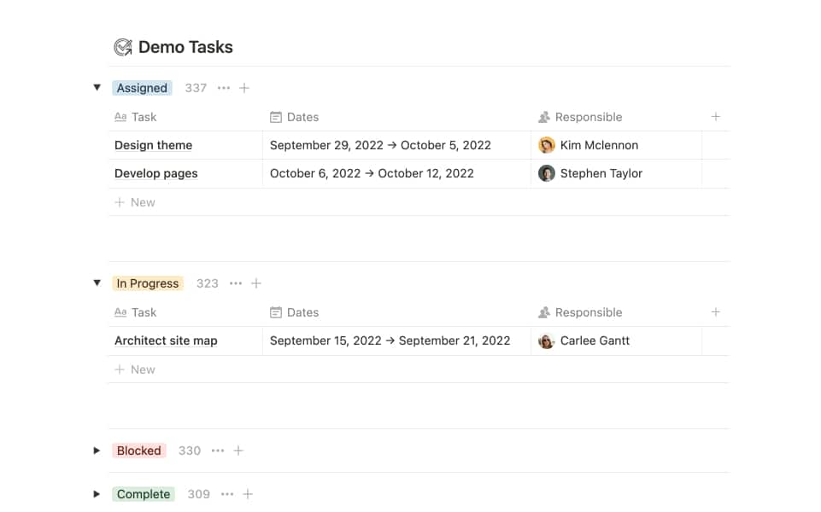Open the Assigned group three-dot options menu
Viewport: 821px width, 512px height.
tap(224, 88)
